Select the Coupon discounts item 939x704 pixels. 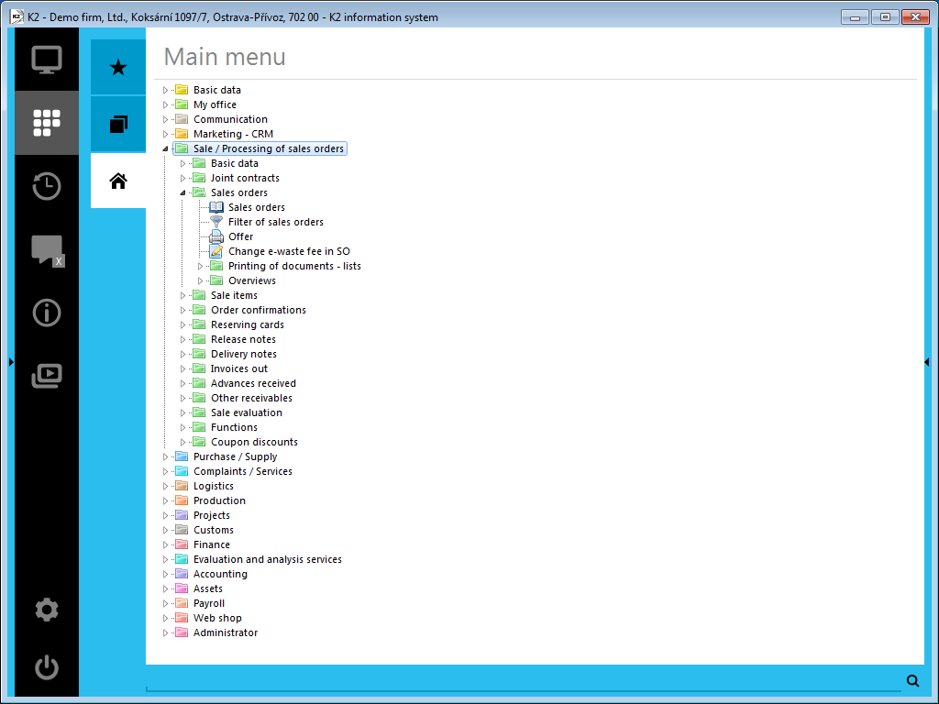click(254, 442)
